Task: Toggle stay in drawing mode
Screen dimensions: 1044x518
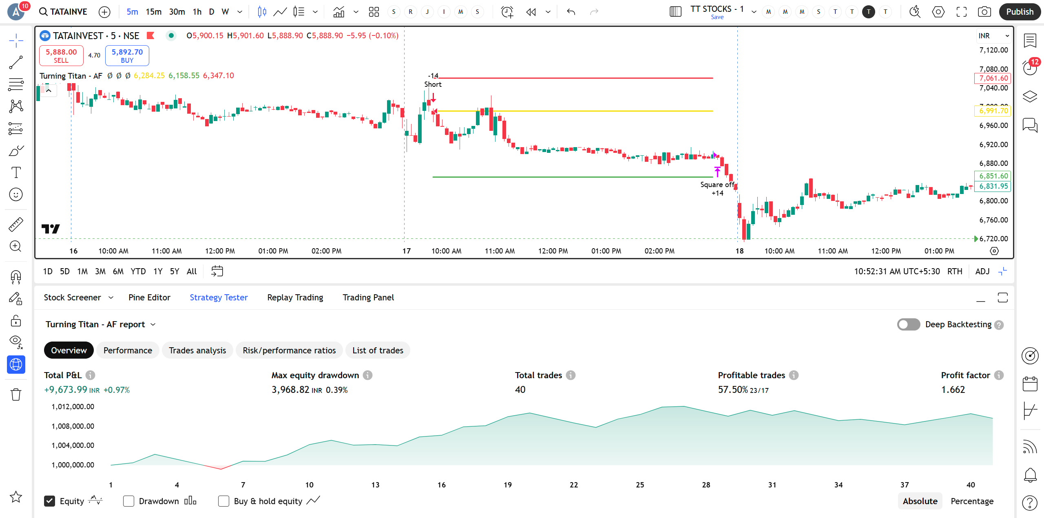Action: [16, 299]
